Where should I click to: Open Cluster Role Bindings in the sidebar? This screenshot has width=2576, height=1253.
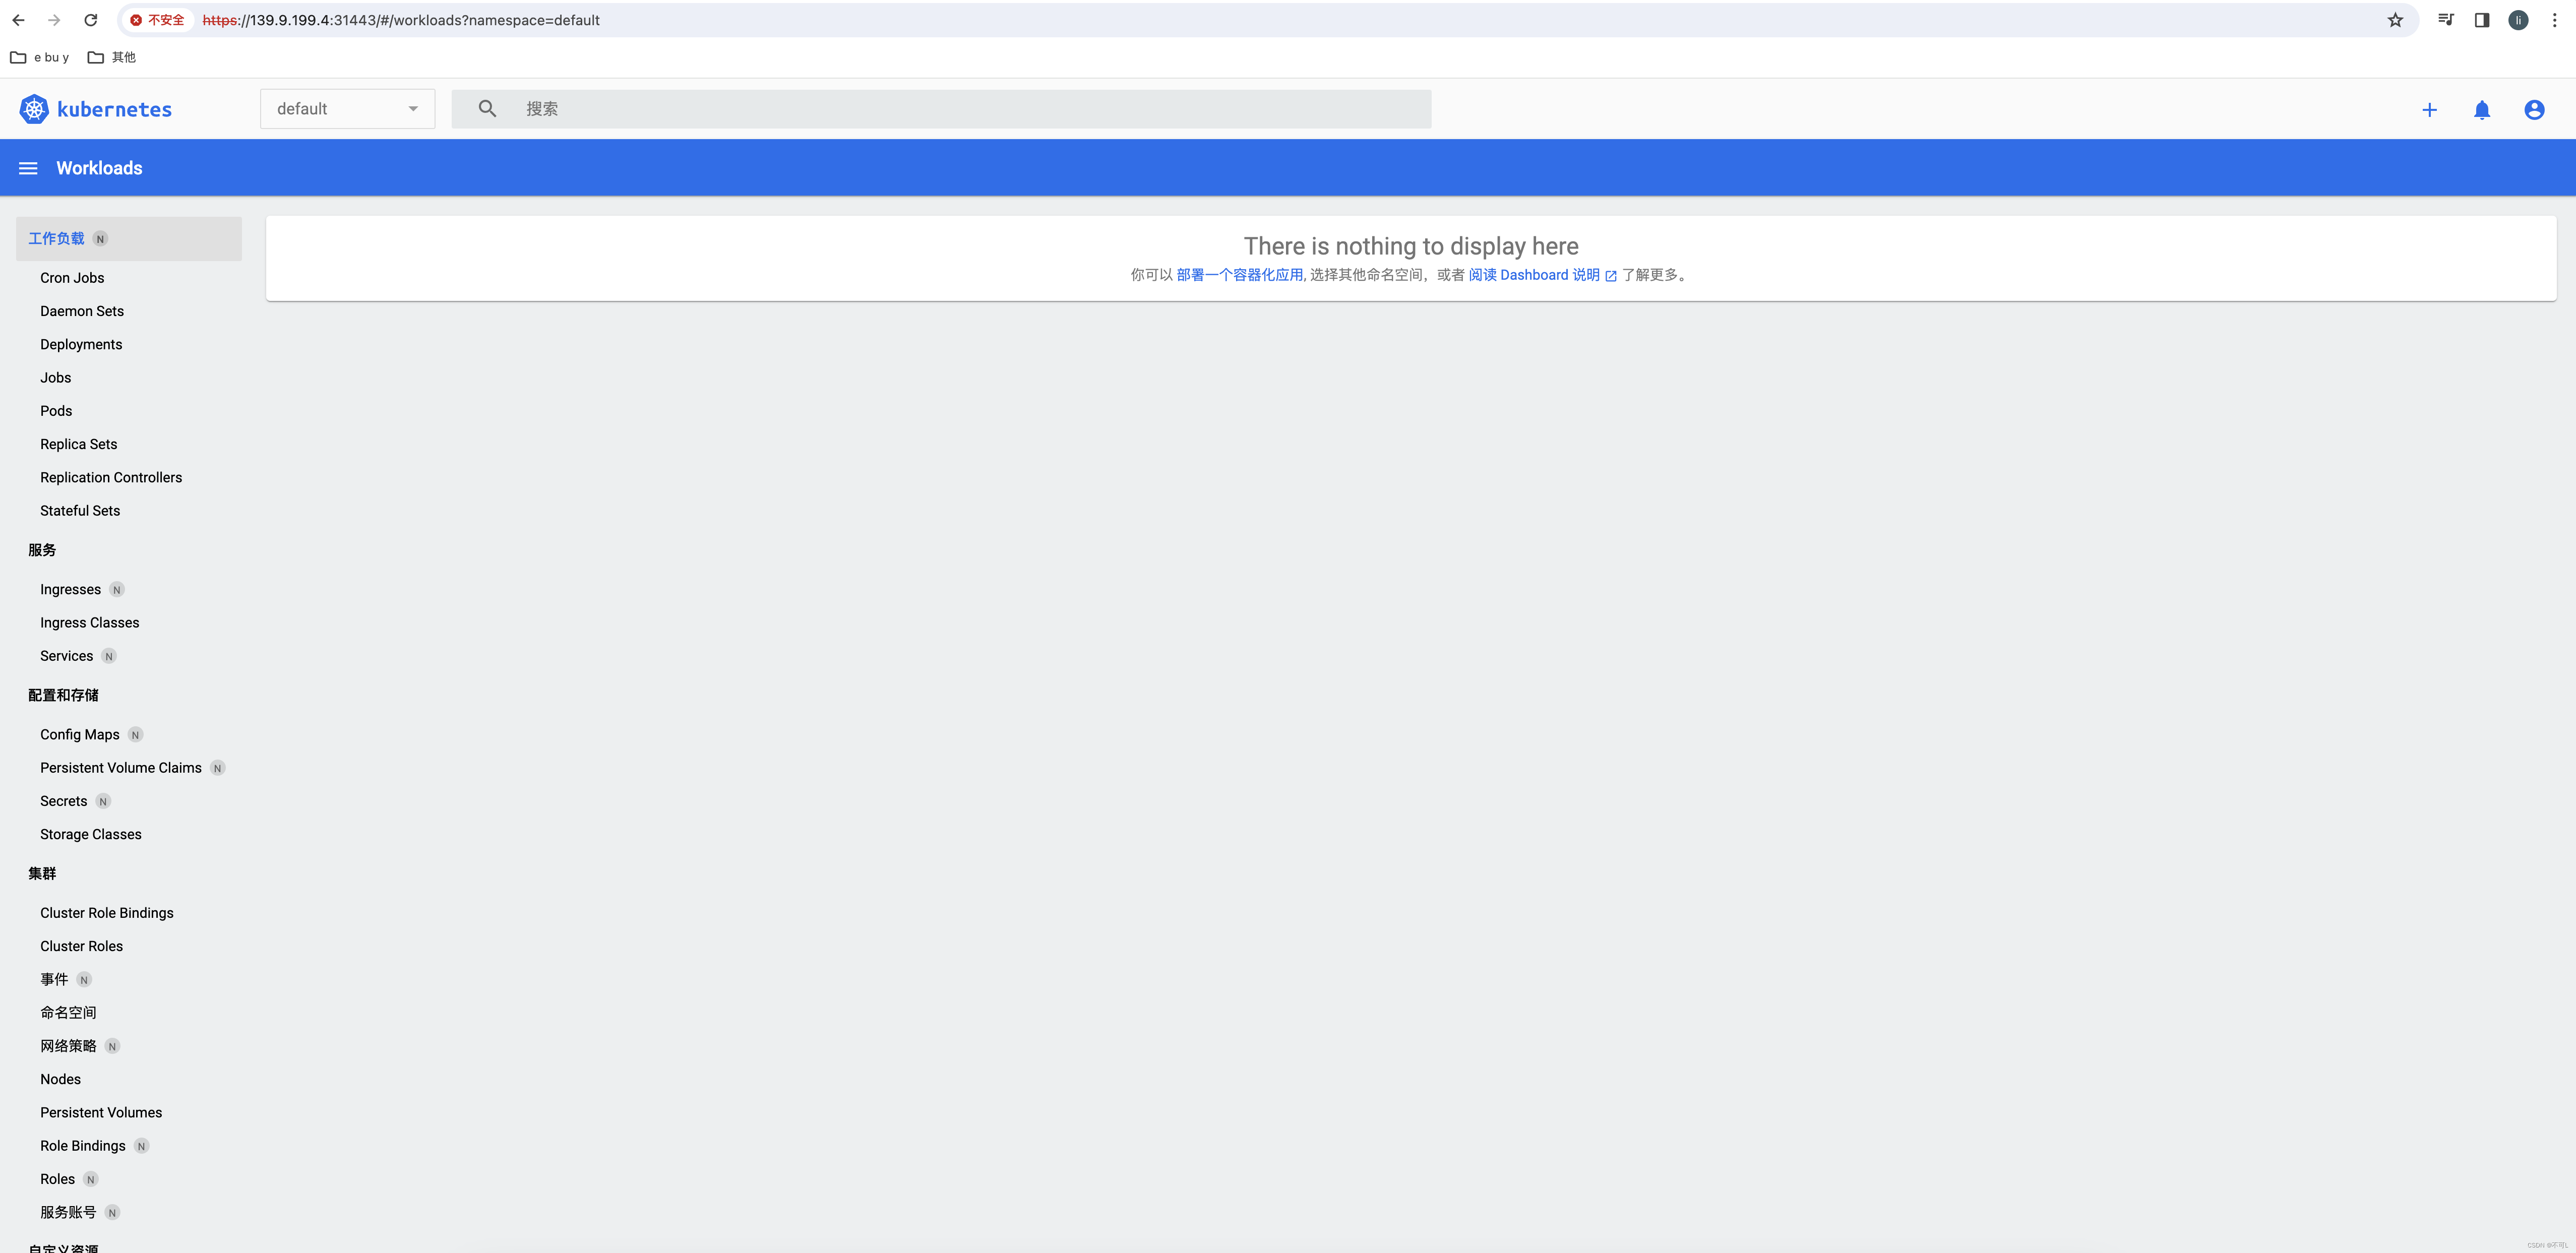click(x=107, y=913)
